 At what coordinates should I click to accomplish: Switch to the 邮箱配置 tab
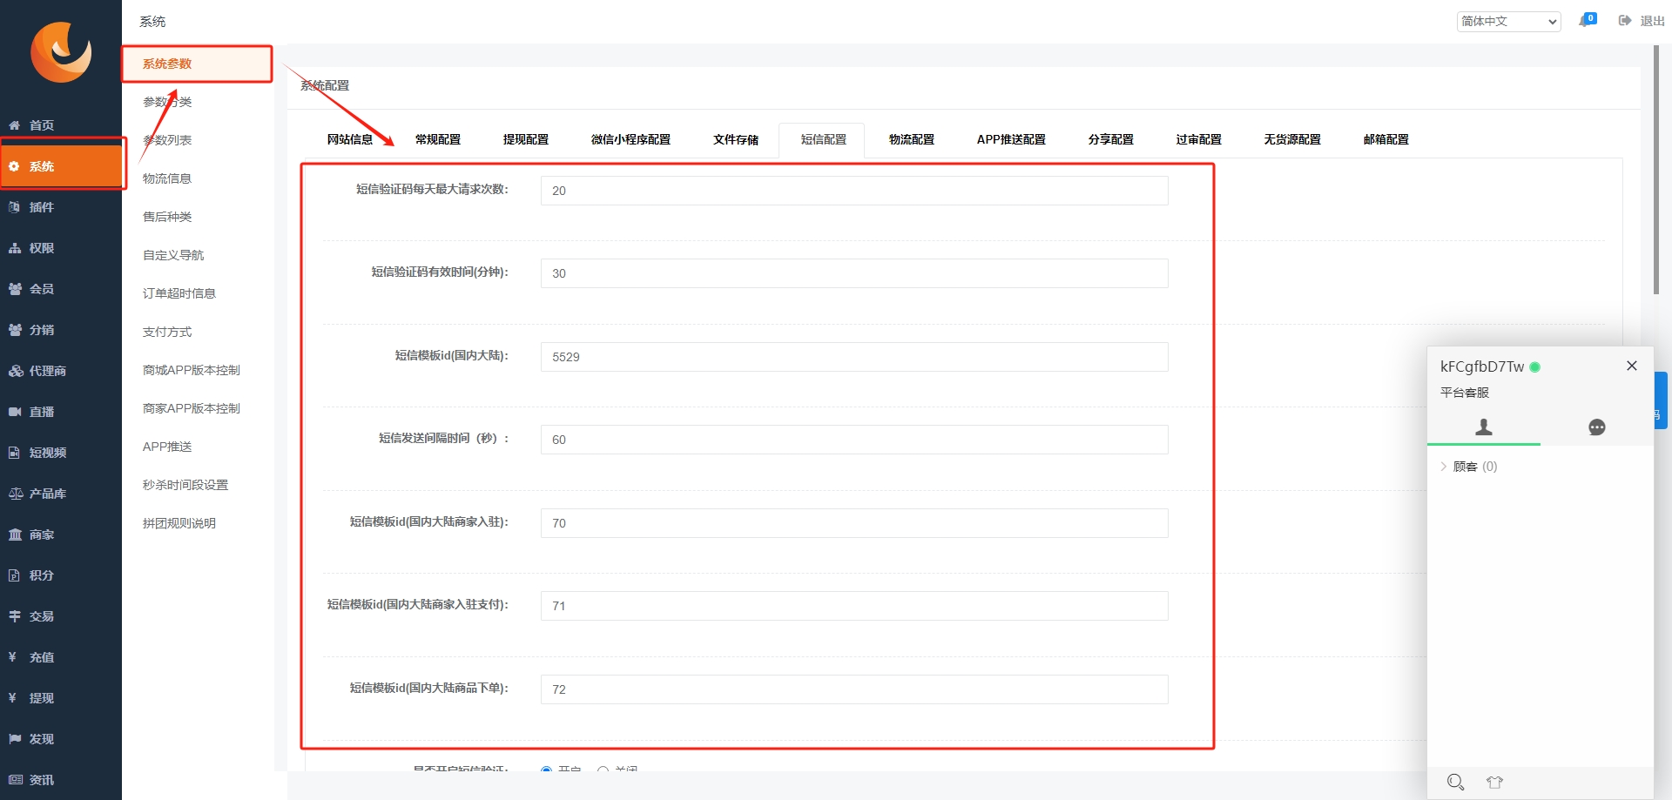[x=1386, y=139]
